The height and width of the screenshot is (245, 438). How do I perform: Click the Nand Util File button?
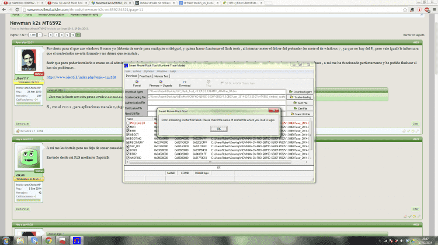(300, 114)
